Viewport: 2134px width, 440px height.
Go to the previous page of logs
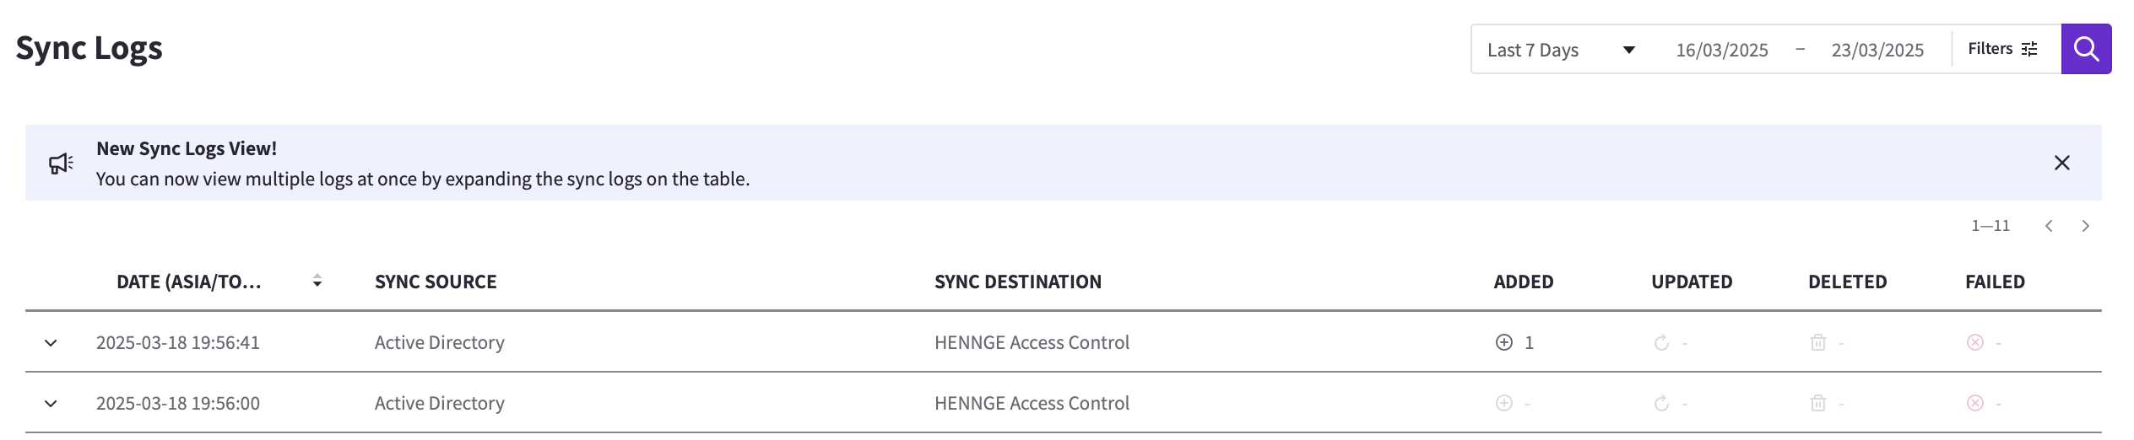(x=2048, y=226)
